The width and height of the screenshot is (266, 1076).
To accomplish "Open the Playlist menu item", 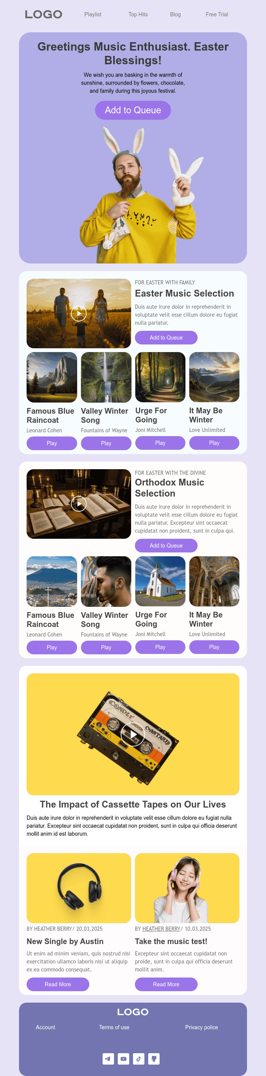I will point(93,14).
